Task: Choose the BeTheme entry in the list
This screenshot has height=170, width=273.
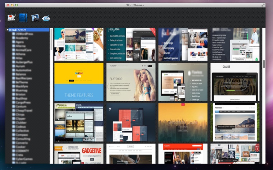Action: [22, 82]
